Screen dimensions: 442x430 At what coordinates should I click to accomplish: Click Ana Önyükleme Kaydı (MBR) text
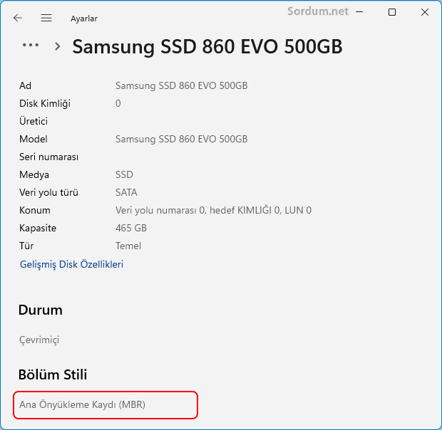82,404
